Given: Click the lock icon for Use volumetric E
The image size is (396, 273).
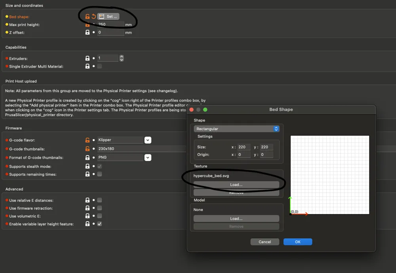Looking at the screenshot, I should pyautogui.click(x=88, y=216).
